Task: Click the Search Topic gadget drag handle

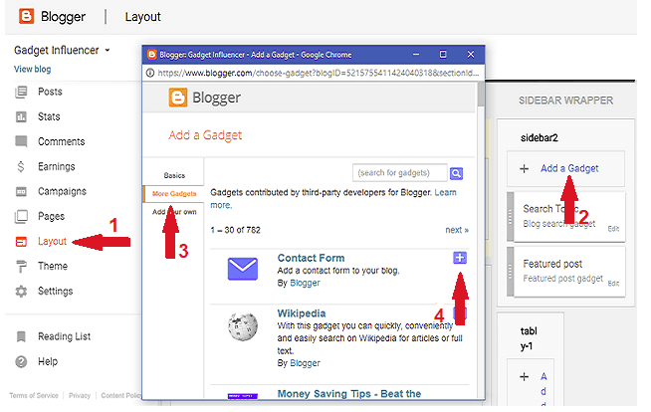Action: tap(511, 216)
